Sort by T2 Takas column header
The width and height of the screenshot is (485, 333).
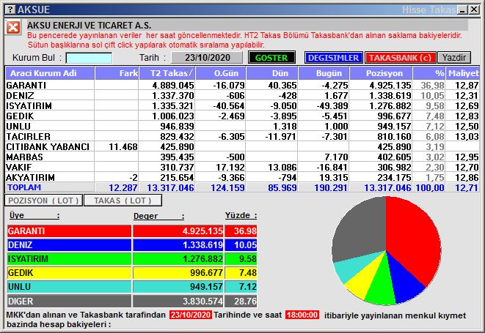(167, 73)
